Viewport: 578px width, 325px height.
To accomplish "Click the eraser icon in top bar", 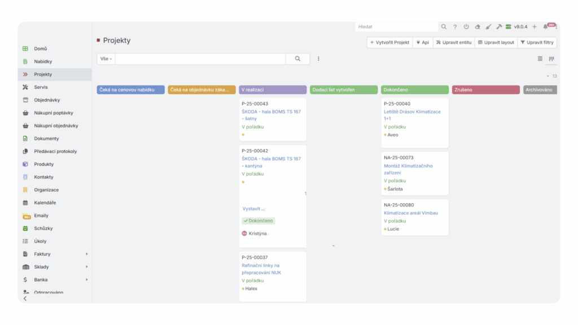I will [478, 27].
